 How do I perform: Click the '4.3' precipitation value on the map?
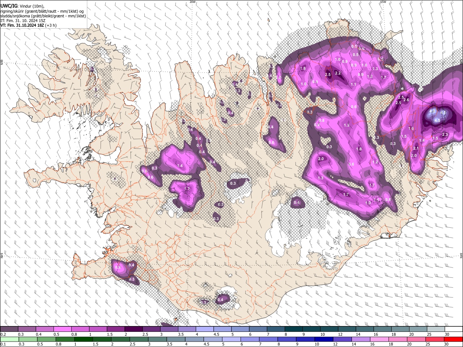pyautogui.click(x=432, y=111)
